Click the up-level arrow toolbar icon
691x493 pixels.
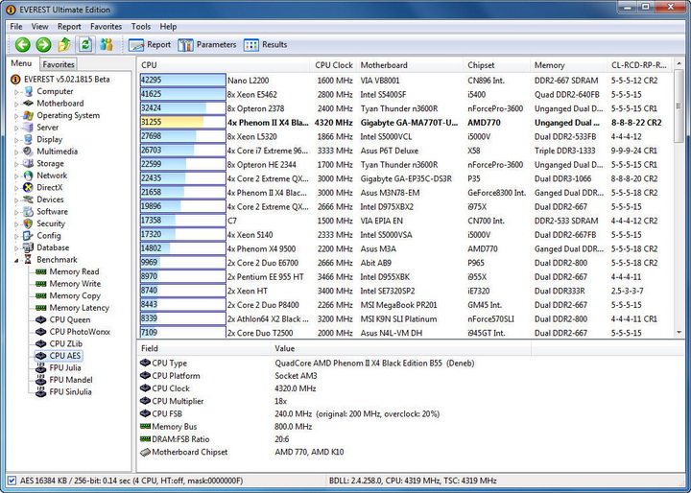[x=64, y=44]
